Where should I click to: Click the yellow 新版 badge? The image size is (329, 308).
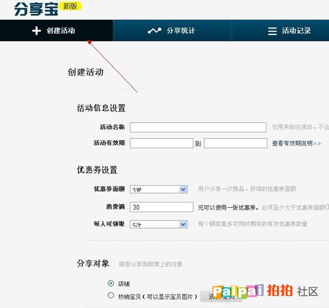click(71, 7)
